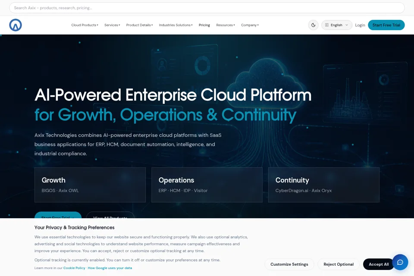Expand the Industries Solutions menu
The image size is (414, 276).
(176, 25)
